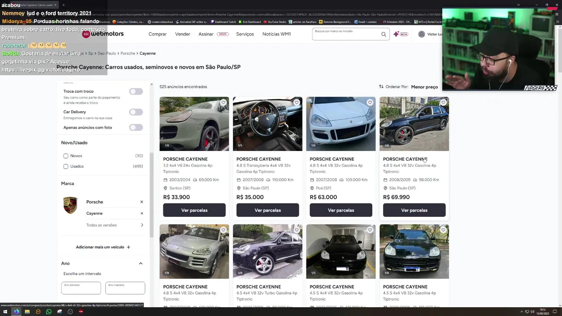Remove the Cayenne model filter
This screenshot has width=562, height=316.
[141, 213]
